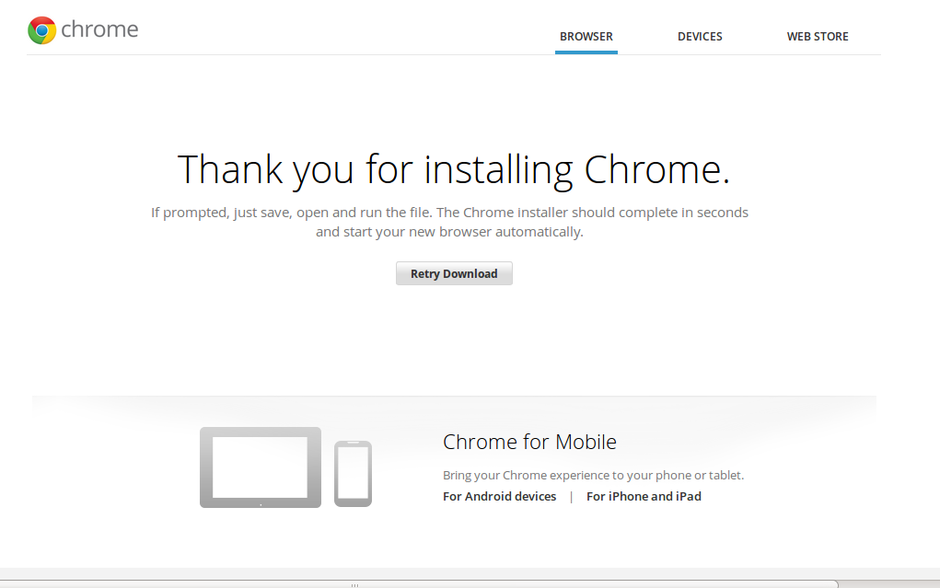Click the Chrome logo icon
Image resolution: width=940 pixels, height=588 pixels.
(42, 30)
